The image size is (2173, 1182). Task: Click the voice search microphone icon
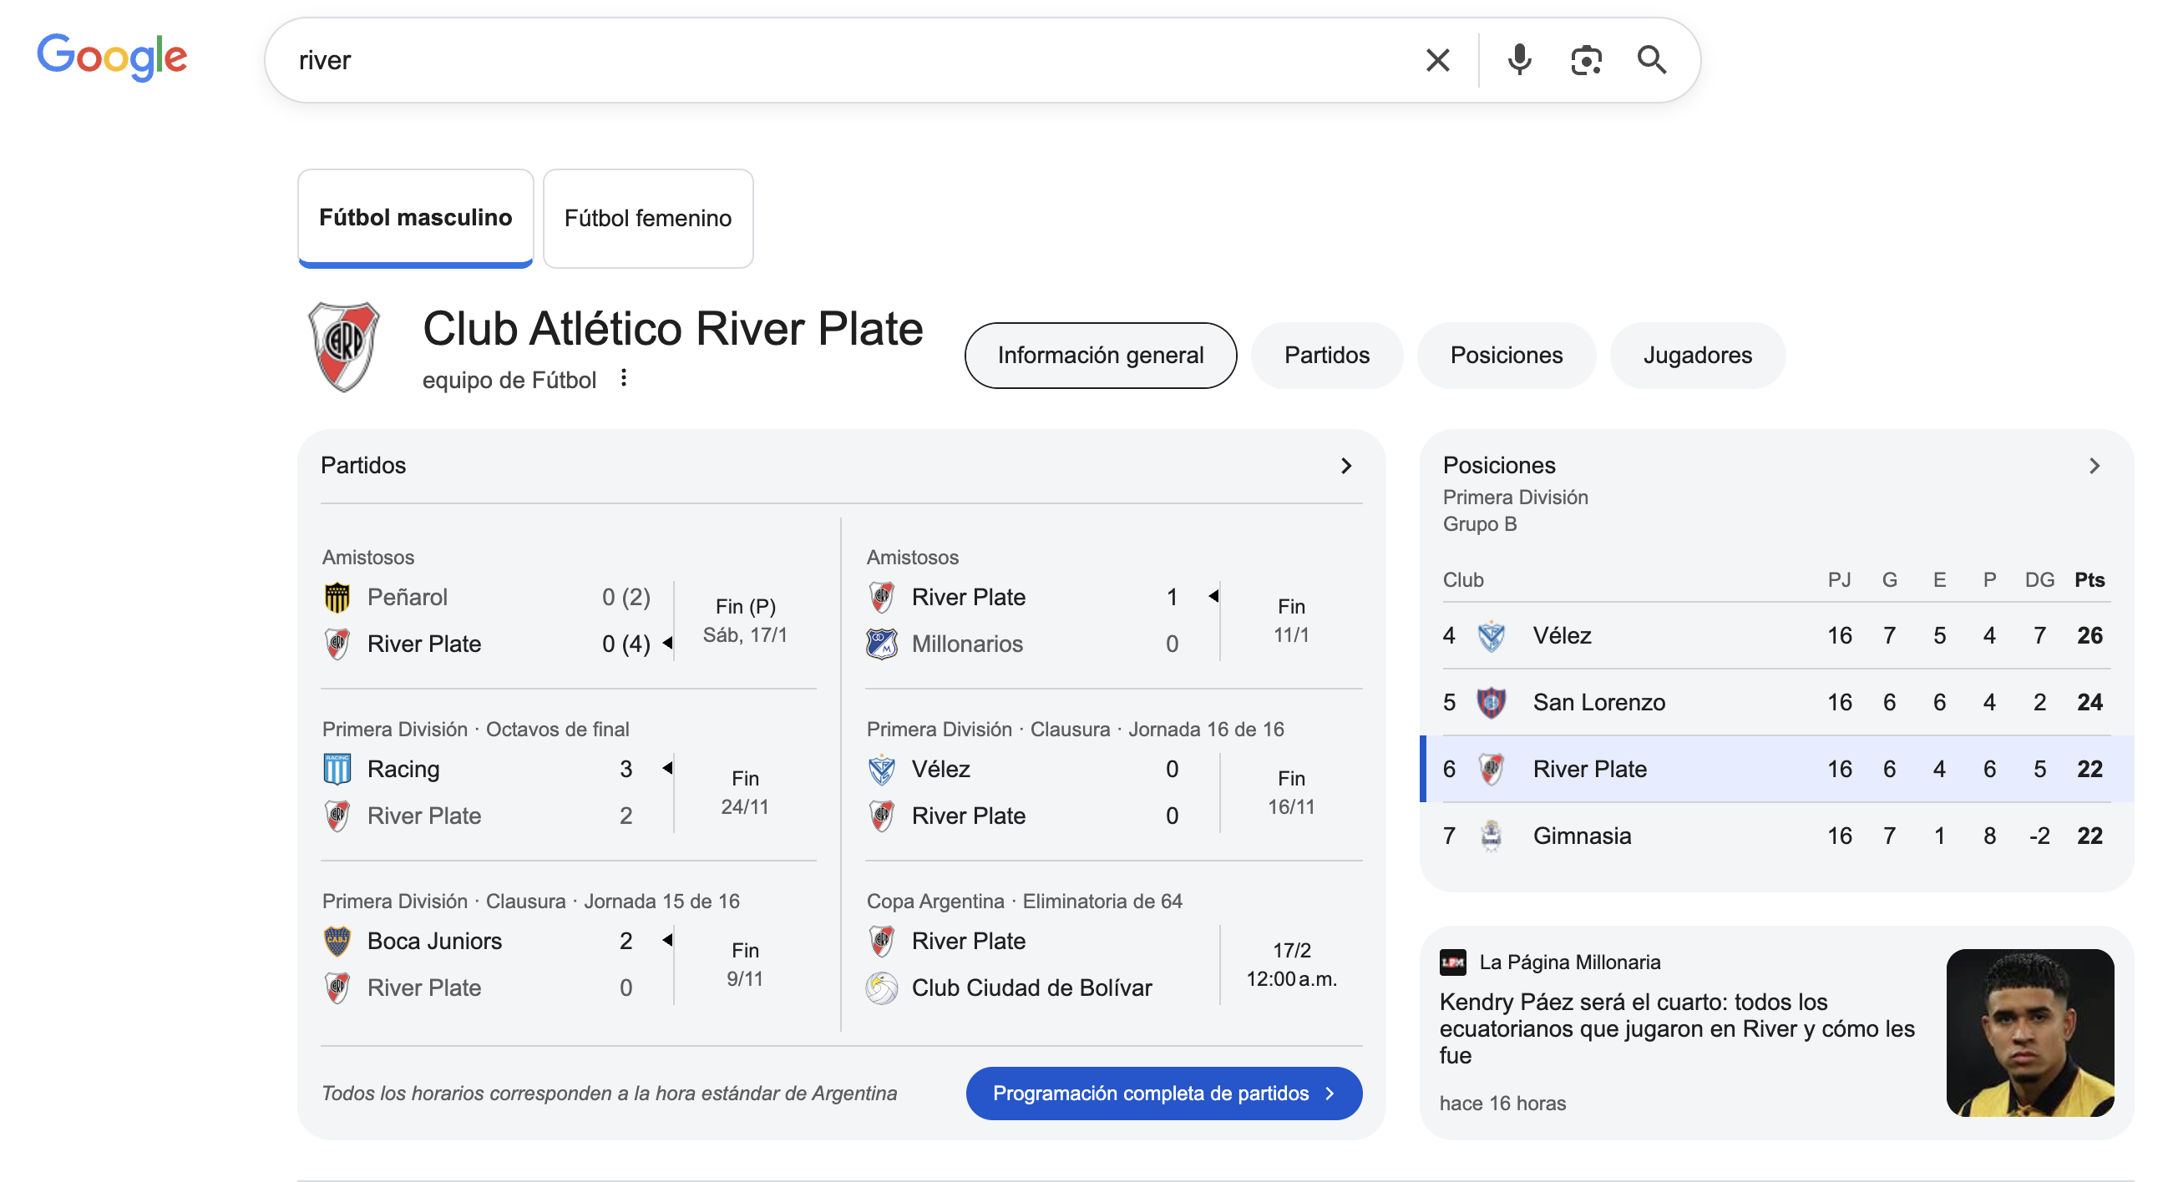(1519, 60)
